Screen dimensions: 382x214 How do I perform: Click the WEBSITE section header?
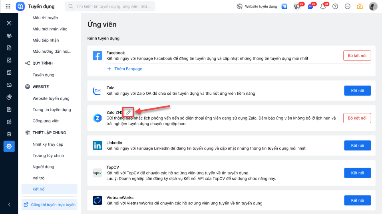click(x=41, y=87)
